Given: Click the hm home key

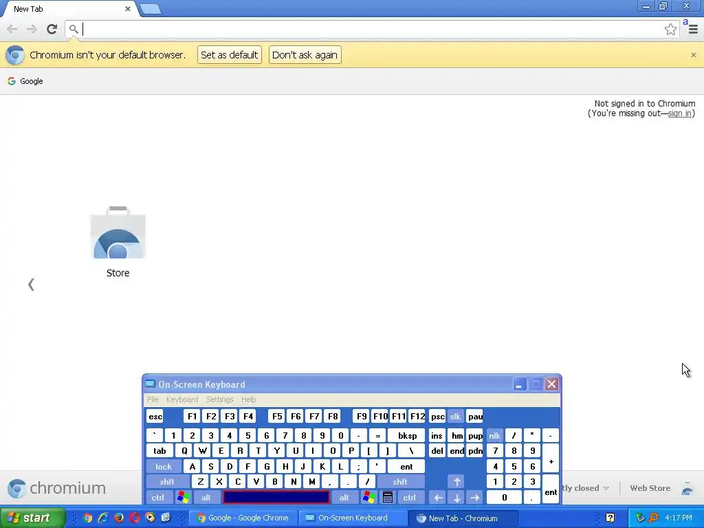Looking at the screenshot, I should point(456,435).
